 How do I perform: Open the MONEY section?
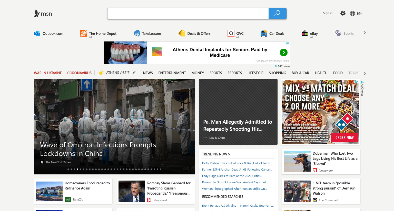point(198,73)
